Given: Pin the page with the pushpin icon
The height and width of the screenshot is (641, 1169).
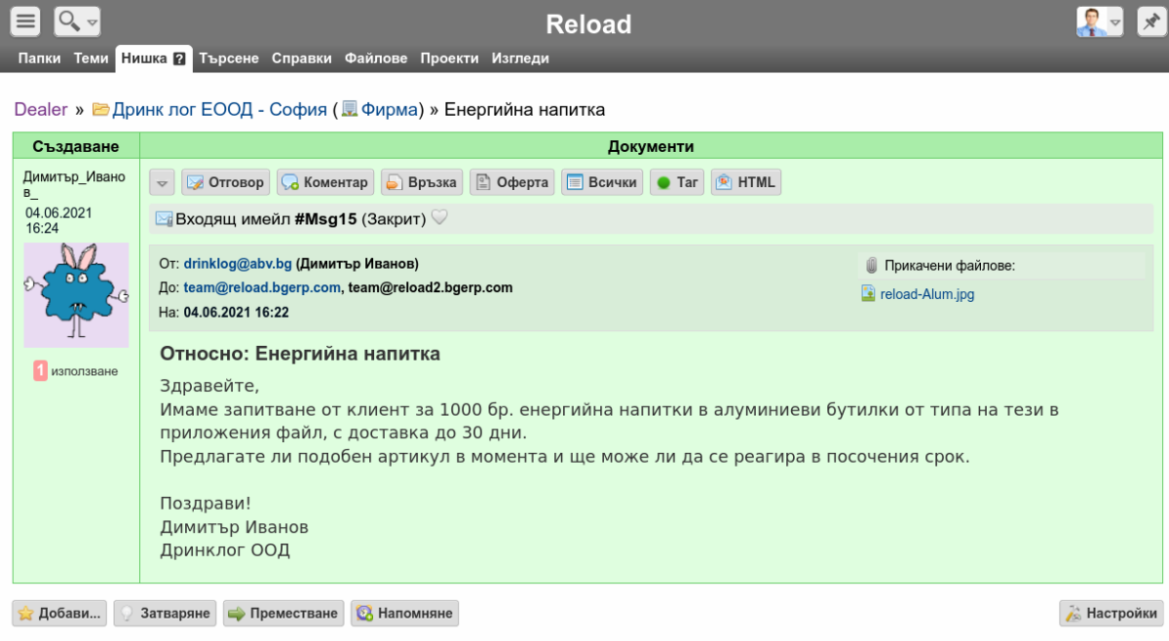Looking at the screenshot, I should 1151,20.
